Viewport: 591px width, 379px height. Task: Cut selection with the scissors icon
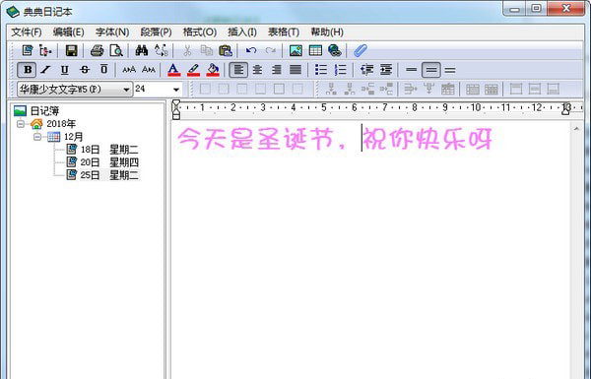(x=187, y=50)
